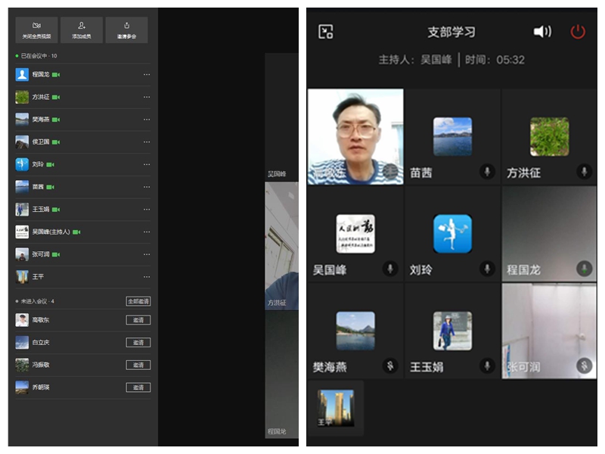605x454 pixels.
Task: Click the 全部邀请 invite all button
Action: [x=138, y=300]
